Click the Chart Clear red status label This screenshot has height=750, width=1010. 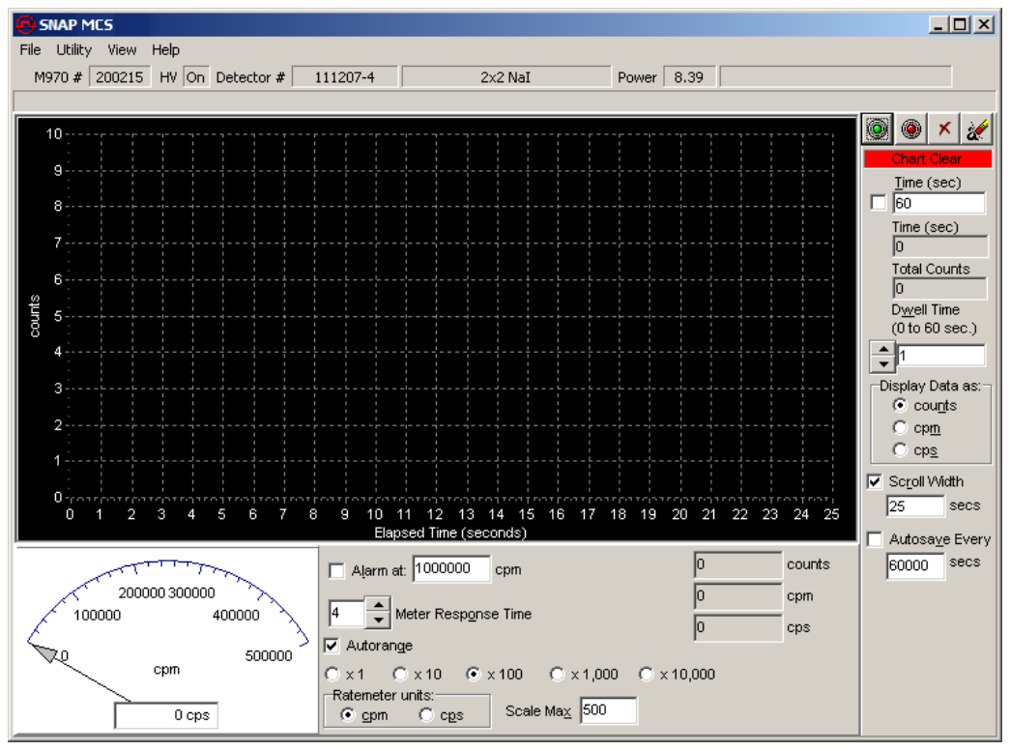(x=927, y=159)
